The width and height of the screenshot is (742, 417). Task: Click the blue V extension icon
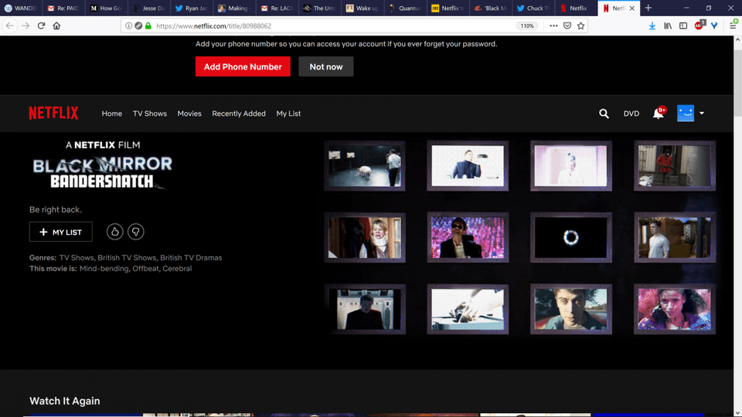714,26
